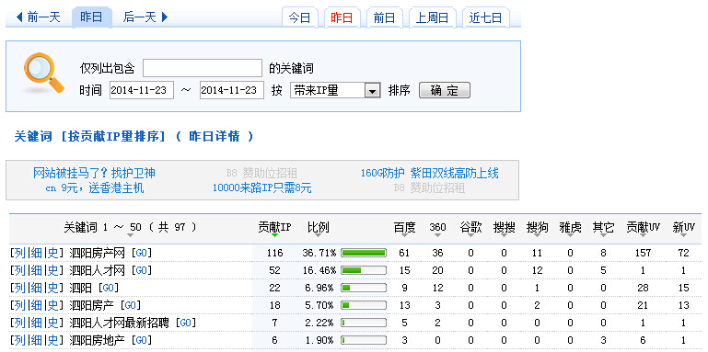
Task: Open the cn 9元，送香港主机 ad link
Action: click(95, 187)
